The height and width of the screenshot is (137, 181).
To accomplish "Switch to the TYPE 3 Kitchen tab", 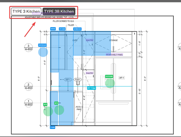I will pos(26,12).
